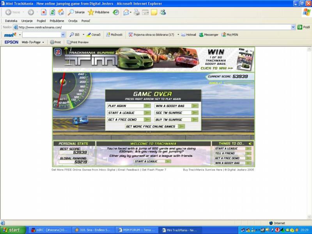Toggle the sound speaker icon

[251, 144]
